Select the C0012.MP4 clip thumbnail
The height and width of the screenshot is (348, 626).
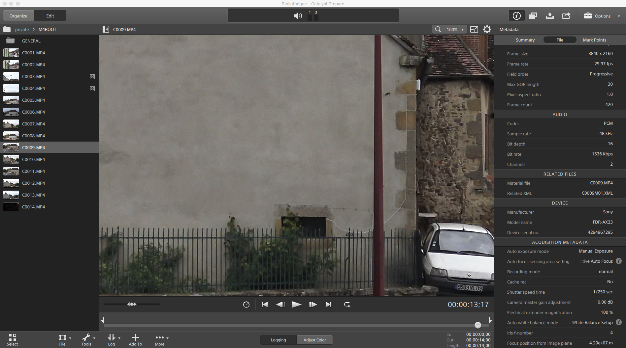click(x=11, y=183)
